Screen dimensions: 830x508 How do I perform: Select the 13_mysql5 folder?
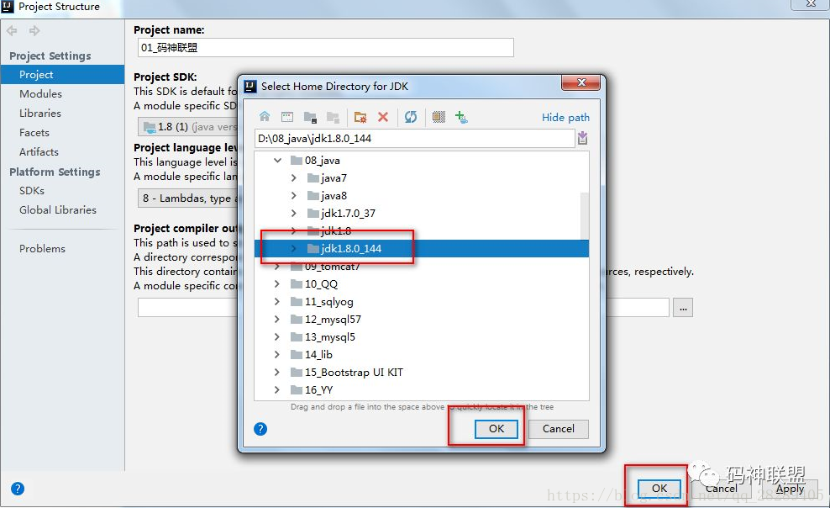(x=330, y=337)
